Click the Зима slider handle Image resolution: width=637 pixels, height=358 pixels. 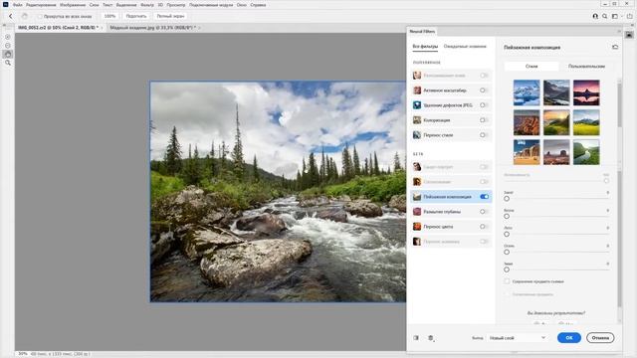coord(507,269)
